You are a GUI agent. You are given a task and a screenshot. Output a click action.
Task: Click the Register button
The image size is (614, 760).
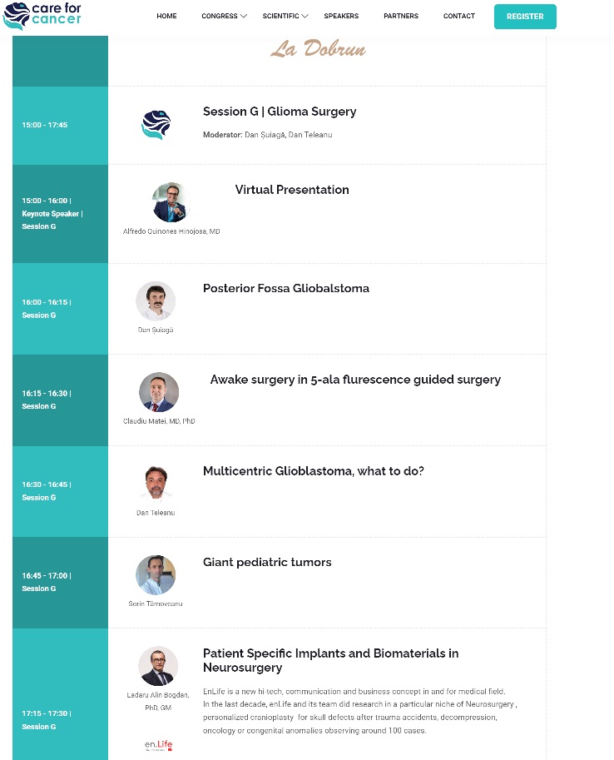click(525, 17)
